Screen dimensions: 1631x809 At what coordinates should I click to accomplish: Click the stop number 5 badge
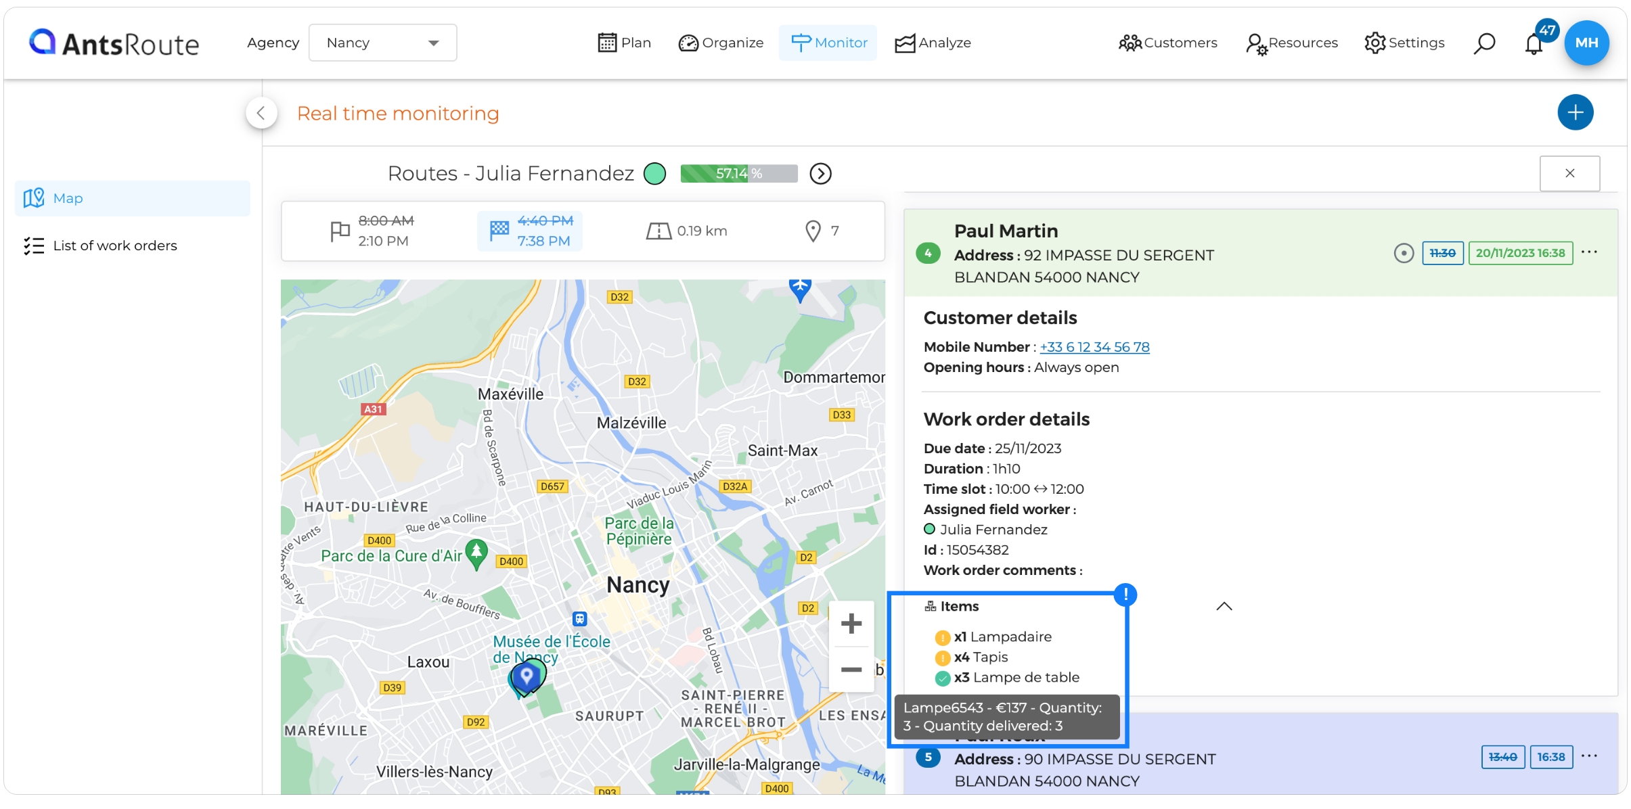tap(928, 757)
